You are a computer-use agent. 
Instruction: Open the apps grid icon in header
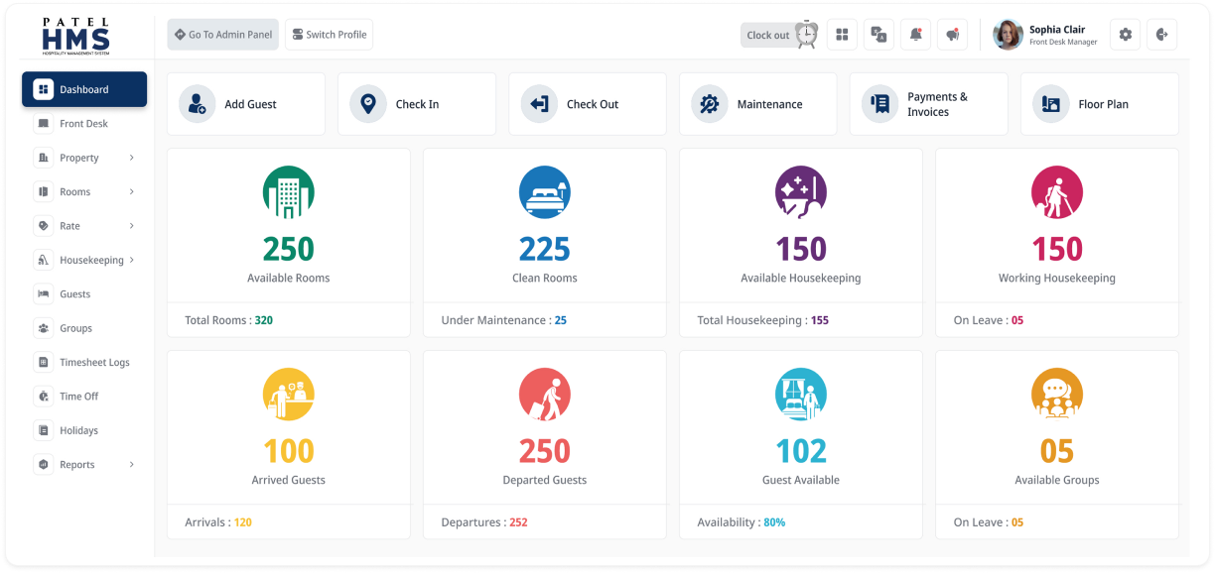coord(842,35)
